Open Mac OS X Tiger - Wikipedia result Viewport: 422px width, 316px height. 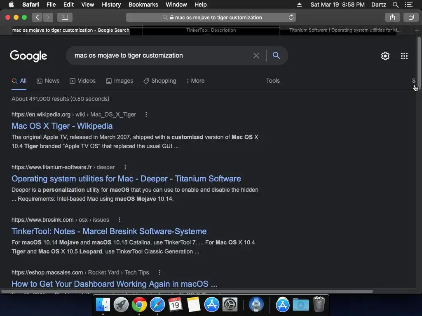pos(62,126)
